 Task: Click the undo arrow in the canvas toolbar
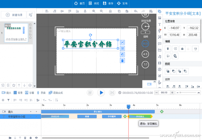pyautogui.click(x=136, y=11)
